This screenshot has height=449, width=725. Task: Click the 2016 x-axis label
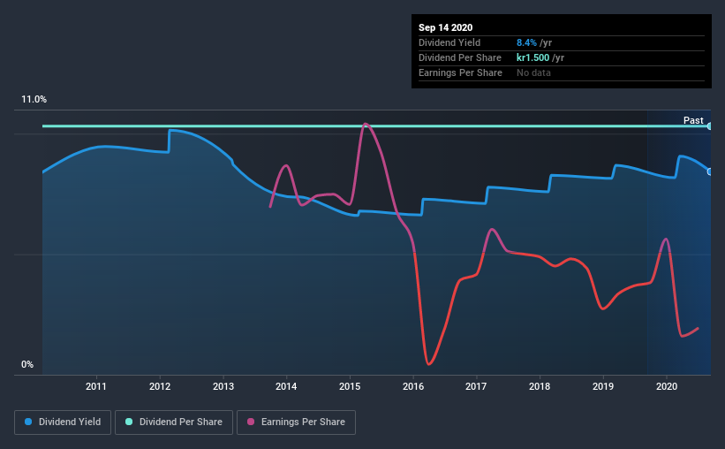point(413,386)
